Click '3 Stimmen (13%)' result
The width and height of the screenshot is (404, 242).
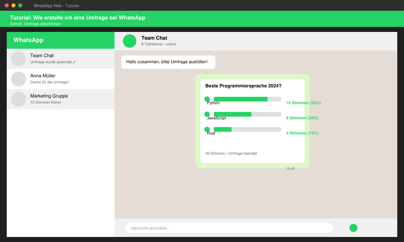pyautogui.click(x=302, y=133)
